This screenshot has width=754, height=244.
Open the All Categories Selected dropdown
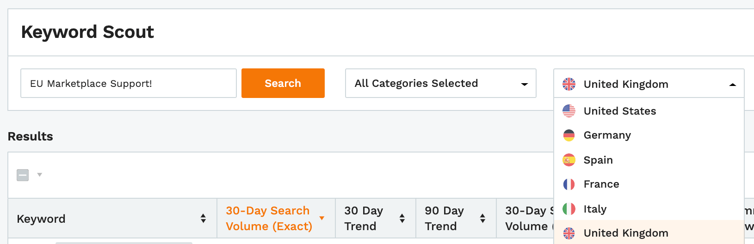pyautogui.click(x=441, y=83)
